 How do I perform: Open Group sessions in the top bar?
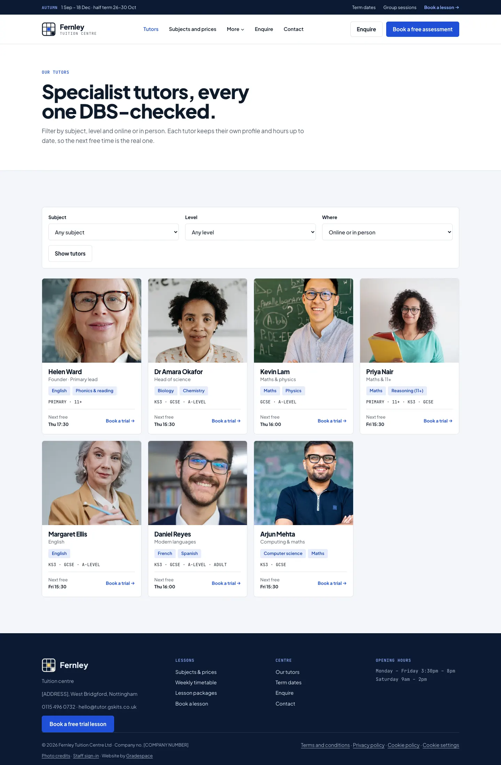click(400, 7)
